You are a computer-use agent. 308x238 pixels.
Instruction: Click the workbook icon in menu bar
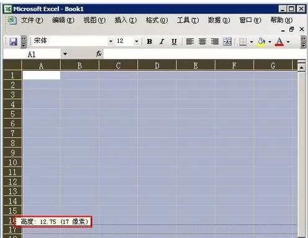[x=12, y=20]
